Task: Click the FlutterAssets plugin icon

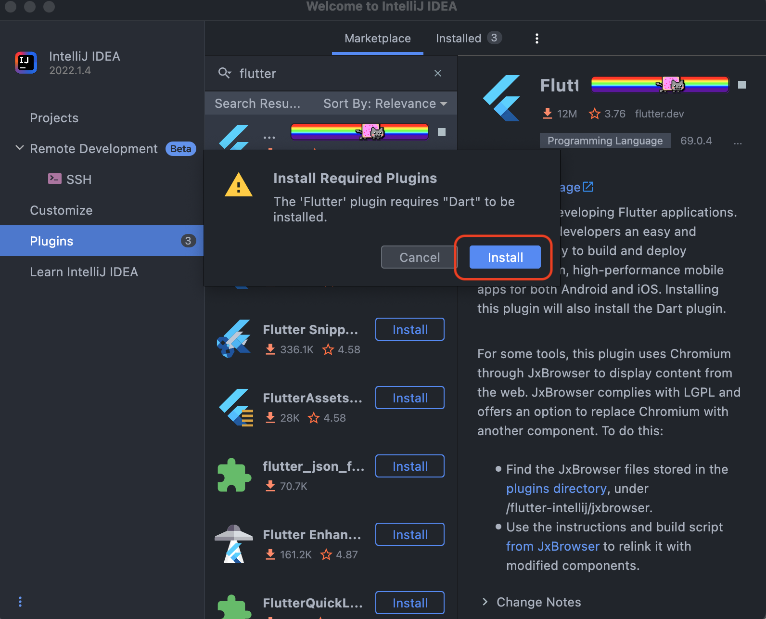Action: click(x=236, y=407)
